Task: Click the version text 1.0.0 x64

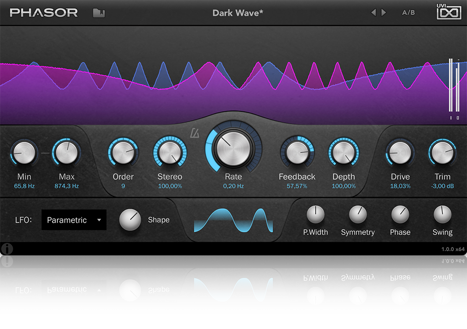Action: 453,249
